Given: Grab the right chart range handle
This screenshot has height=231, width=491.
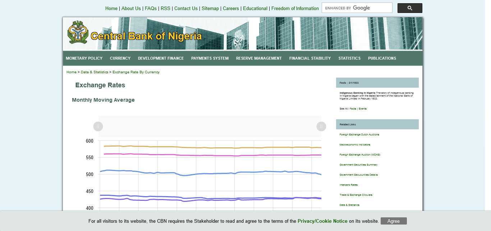Looking at the screenshot, I should click(321, 126).
